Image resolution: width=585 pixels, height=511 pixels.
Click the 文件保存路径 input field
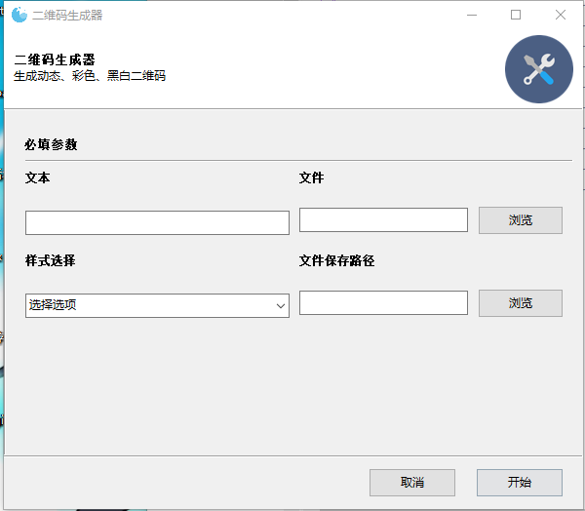click(383, 302)
